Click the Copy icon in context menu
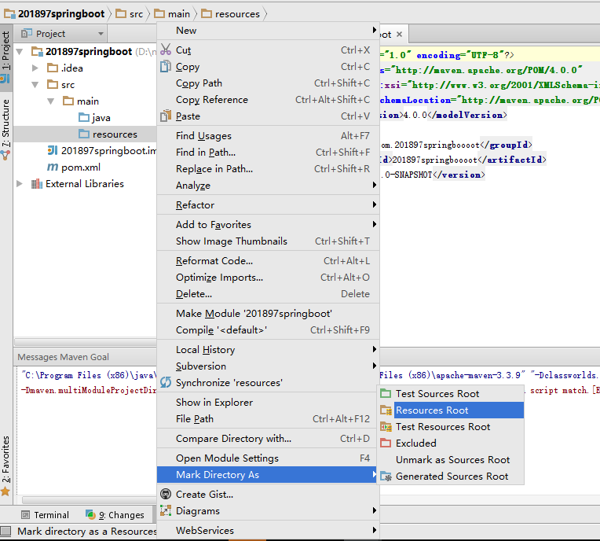Viewport: 600px width, 541px height. (x=166, y=67)
